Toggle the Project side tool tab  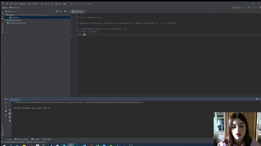pos(2,15)
